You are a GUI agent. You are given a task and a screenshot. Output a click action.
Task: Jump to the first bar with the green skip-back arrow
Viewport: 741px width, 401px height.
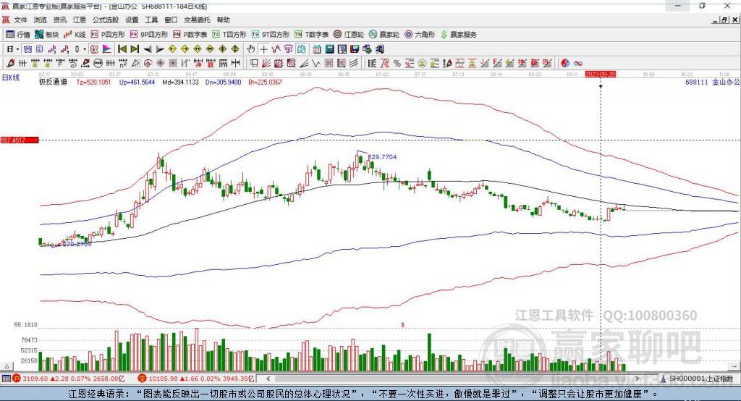tap(122, 49)
